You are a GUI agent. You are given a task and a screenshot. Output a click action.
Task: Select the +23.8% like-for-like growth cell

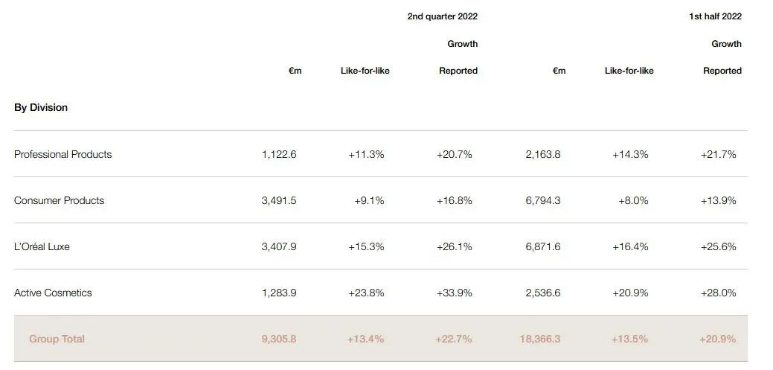[x=366, y=293]
